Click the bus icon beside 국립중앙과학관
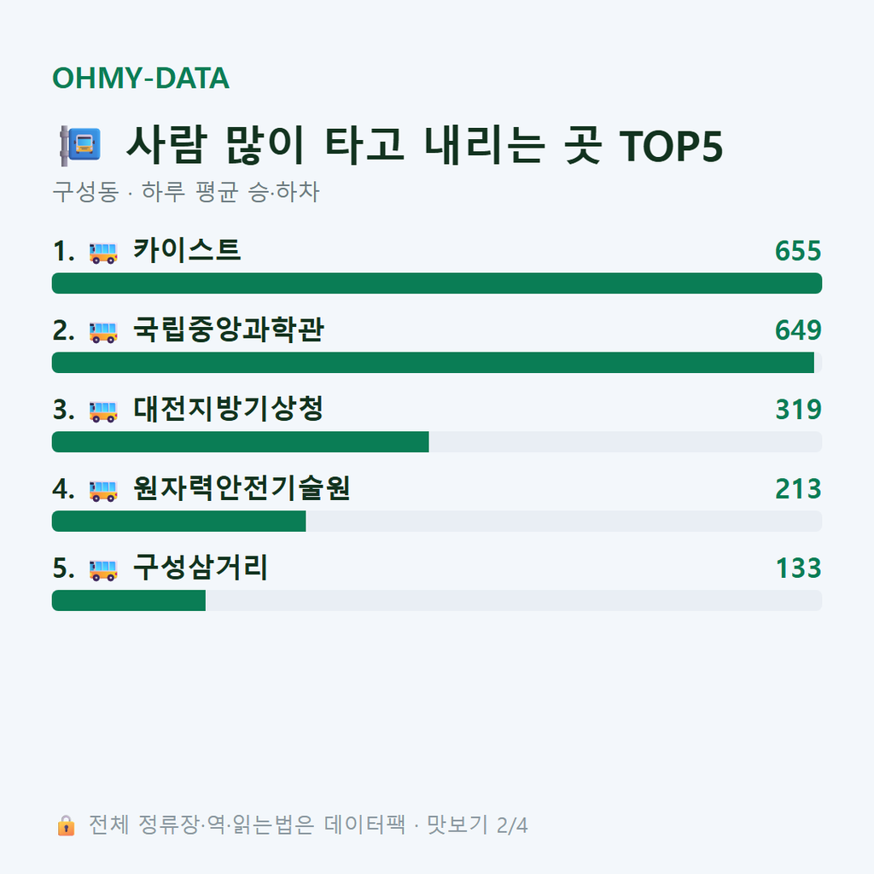The width and height of the screenshot is (874, 874). point(103,332)
